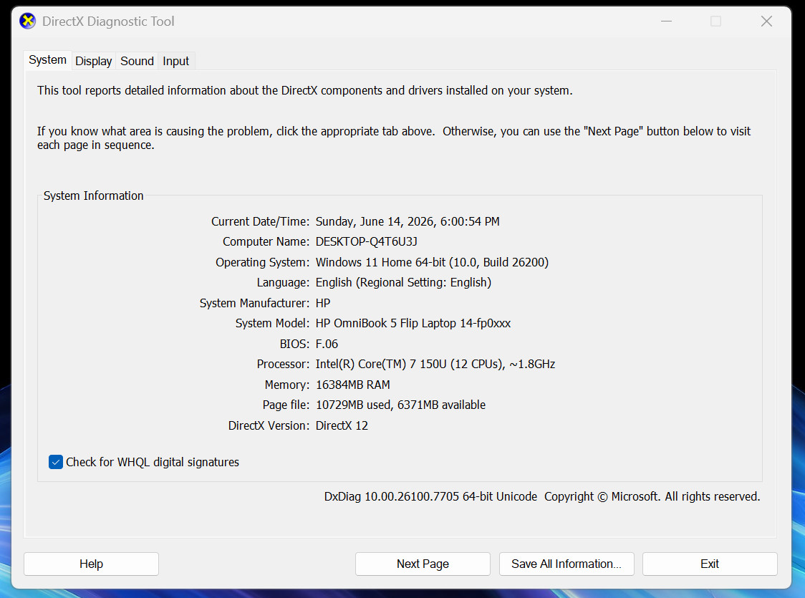Image resolution: width=805 pixels, height=598 pixels.
Task: Click 'Windows 11 Home 64-bit (10.0, Build 26200)'
Action: coord(433,262)
